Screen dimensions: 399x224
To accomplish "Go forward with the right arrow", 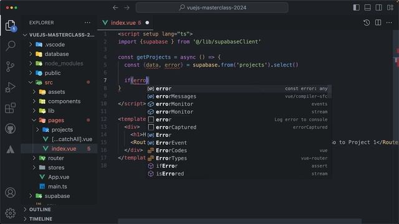I will (127, 7).
